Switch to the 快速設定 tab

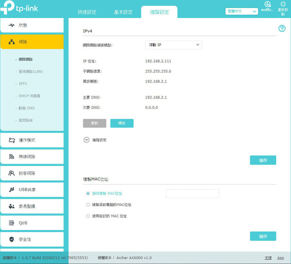pos(87,12)
